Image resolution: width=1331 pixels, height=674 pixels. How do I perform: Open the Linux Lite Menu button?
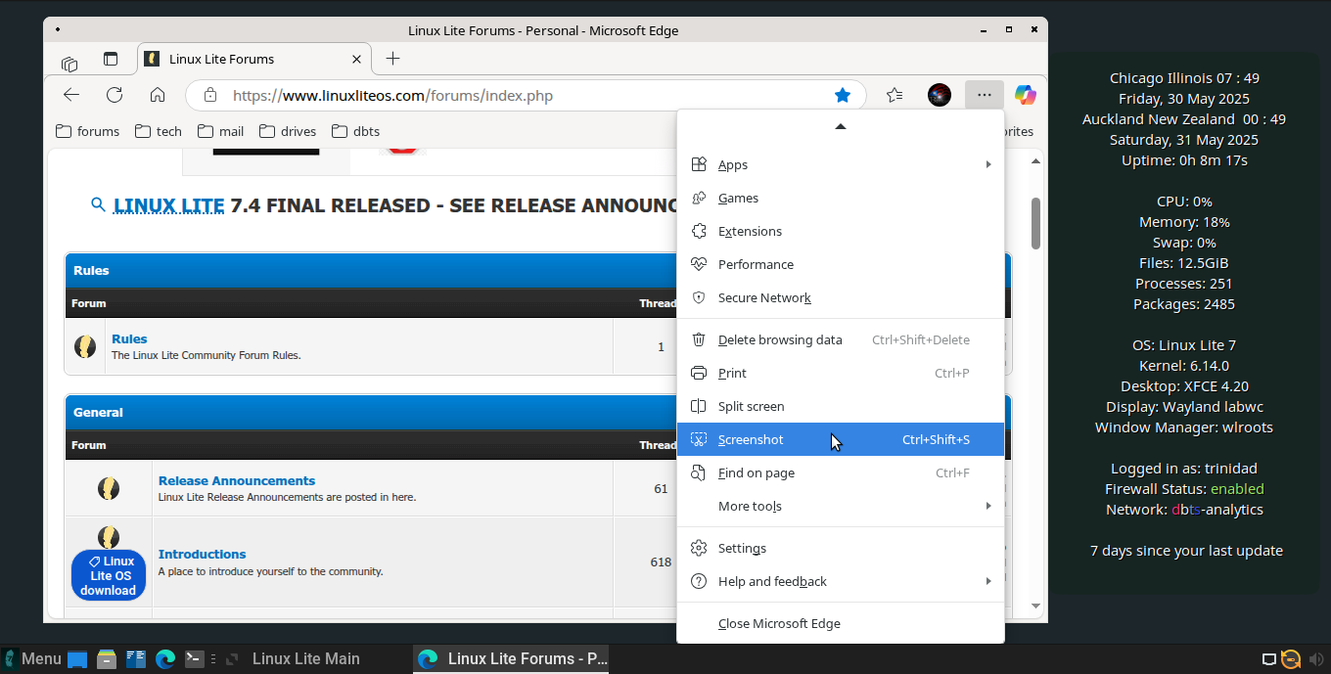[x=33, y=658]
